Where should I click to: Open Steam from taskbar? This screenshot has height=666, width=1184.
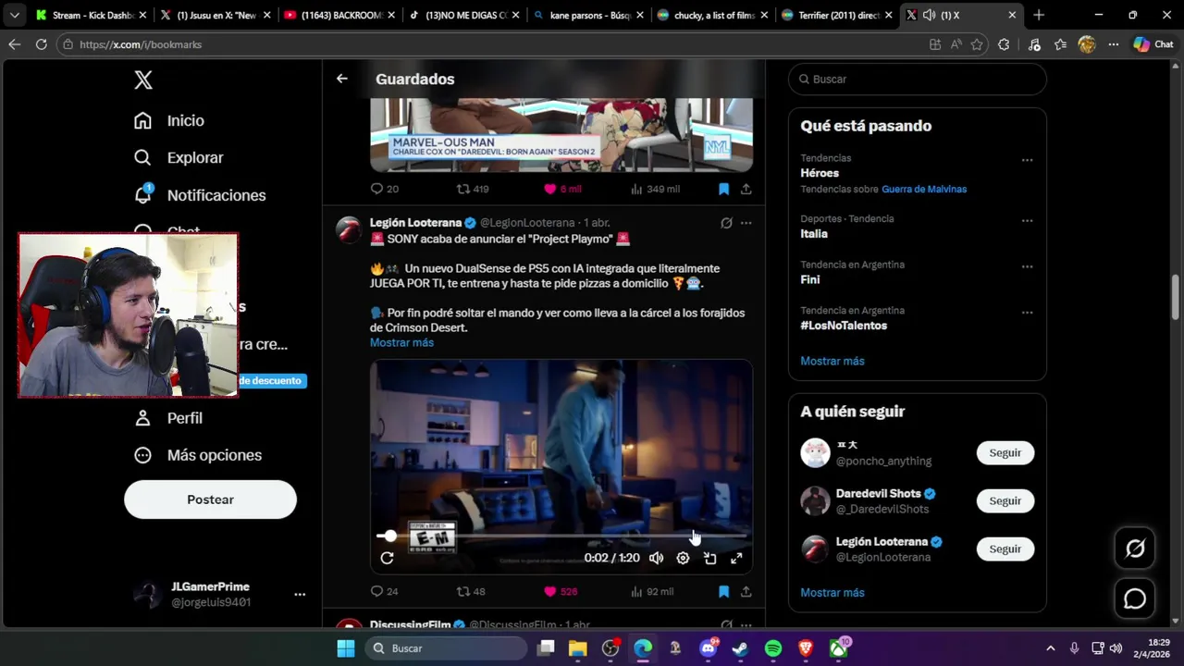(x=740, y=648)
